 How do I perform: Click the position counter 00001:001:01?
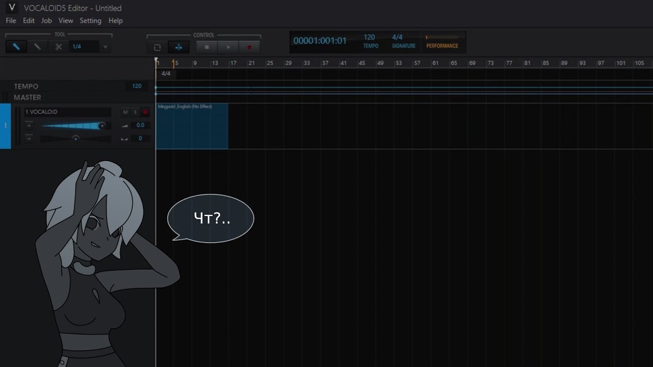[320, 41]
